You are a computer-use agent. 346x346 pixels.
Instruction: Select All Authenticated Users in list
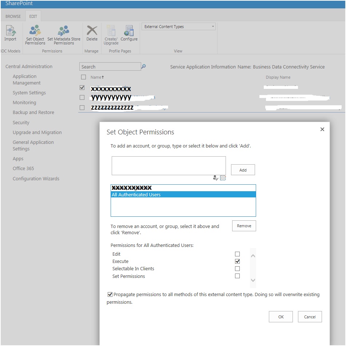tap(183, 194)
